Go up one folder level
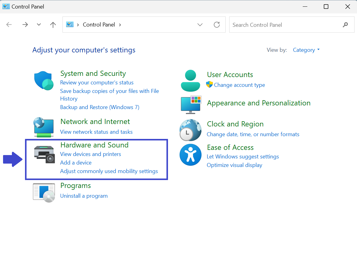 point(53,25)
